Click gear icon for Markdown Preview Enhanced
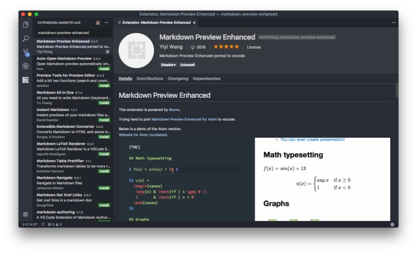The image size is (417, 254). 108,52
